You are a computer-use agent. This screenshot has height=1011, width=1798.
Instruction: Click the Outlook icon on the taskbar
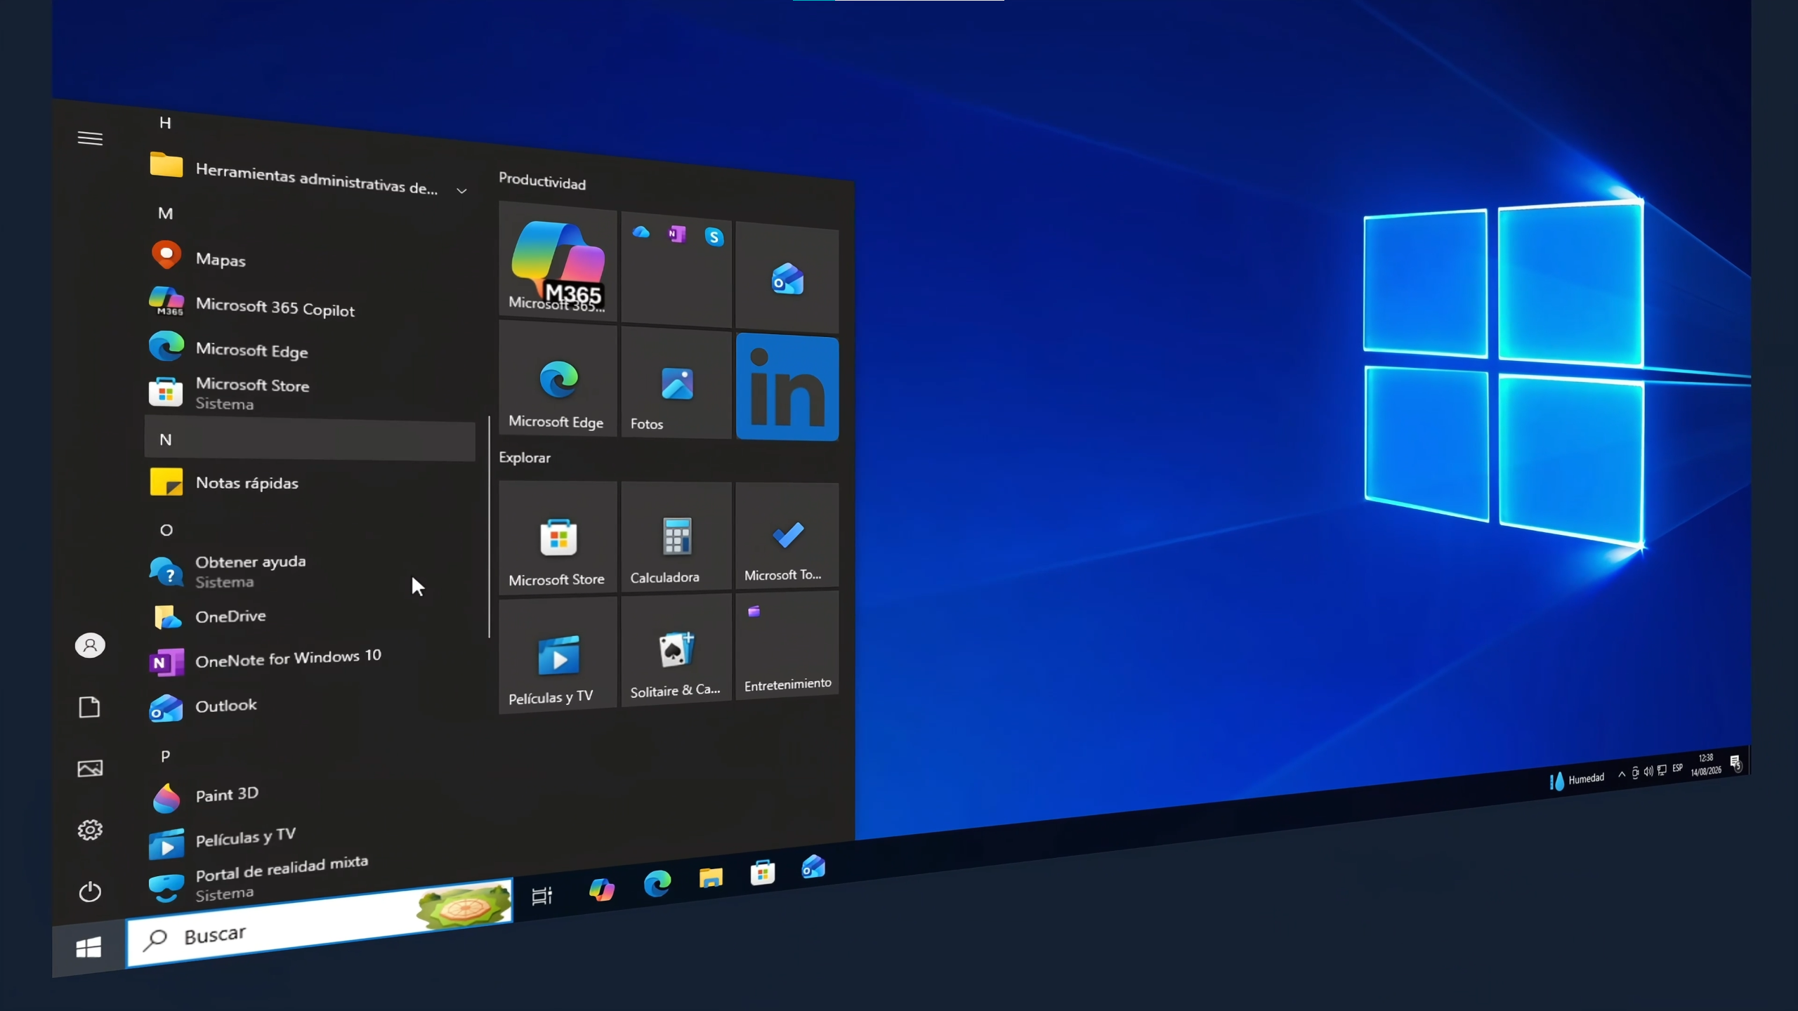813,867
